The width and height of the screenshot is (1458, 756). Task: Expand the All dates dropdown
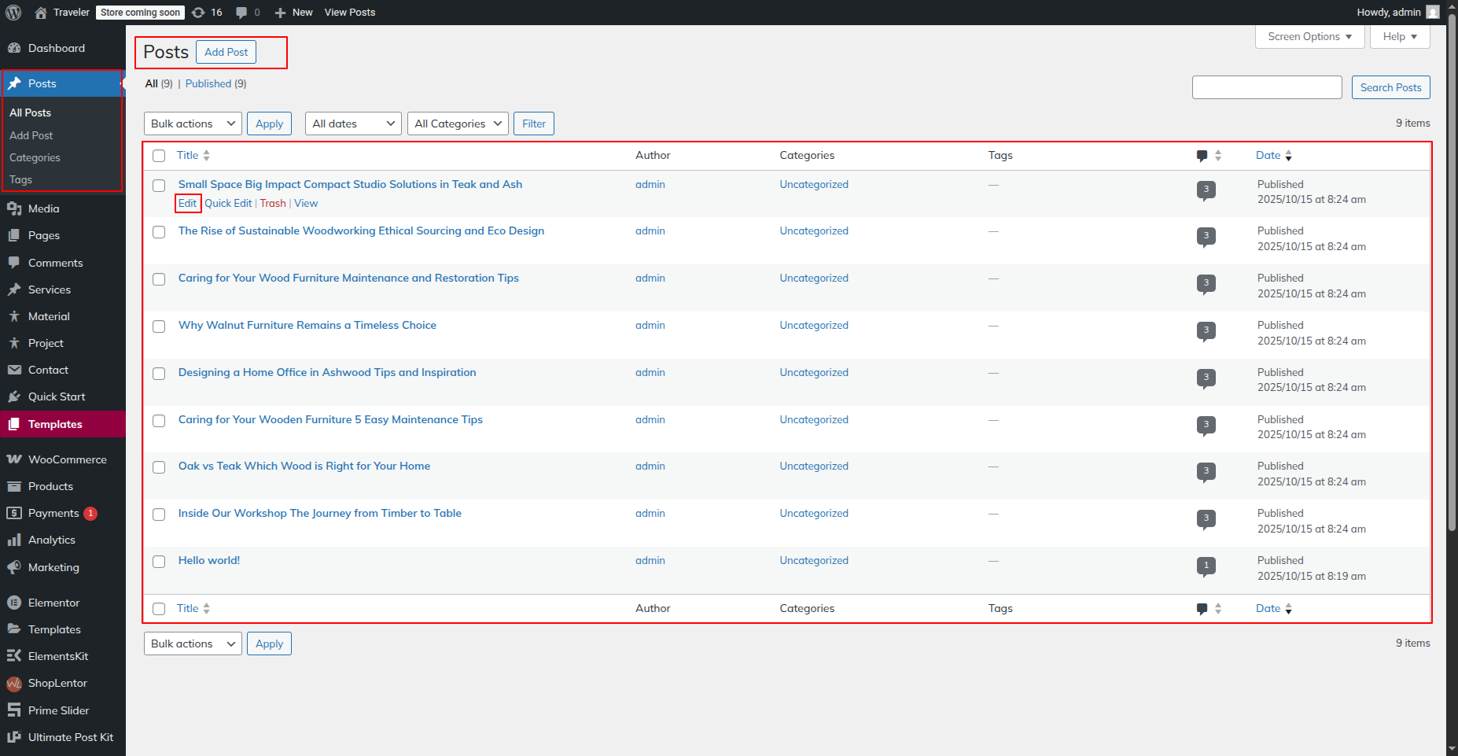[x=353, y=124]
